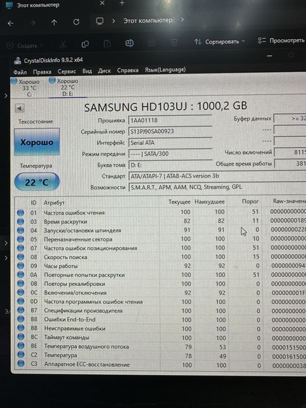Click status icon of row 0C
This screenshot has height=408, width=306.
pos(20,293)
